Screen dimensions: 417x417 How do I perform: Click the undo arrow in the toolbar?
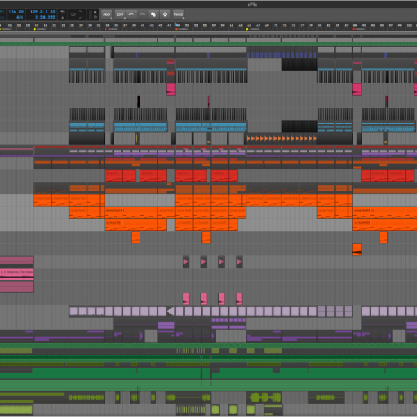tap(132, 13)
